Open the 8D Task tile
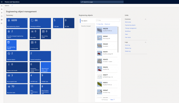The height and width of the screenshot is (103, 179). (x=69, y=23)
